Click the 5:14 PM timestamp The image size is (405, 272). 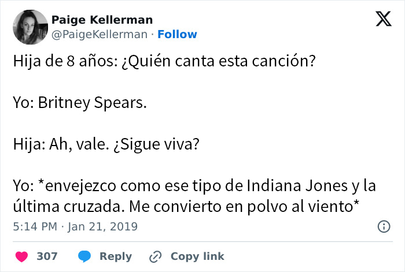pyautogui.click(x=35, y=226)
